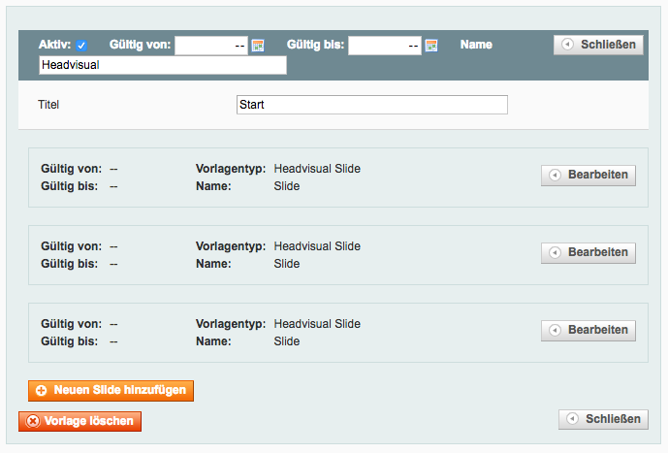Click Bearbeiten for the first slide
Image resolution: width=668 pixels, height=453 pixels.
(x=588, y=176)
